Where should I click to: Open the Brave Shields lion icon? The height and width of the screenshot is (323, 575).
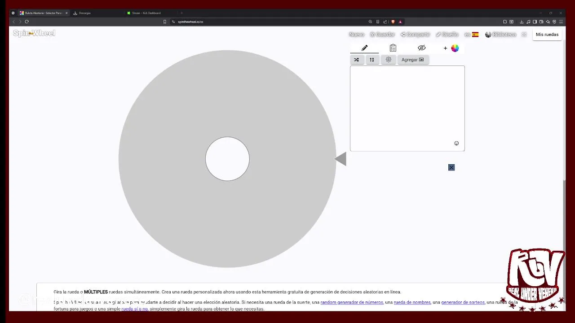(393, 22)
